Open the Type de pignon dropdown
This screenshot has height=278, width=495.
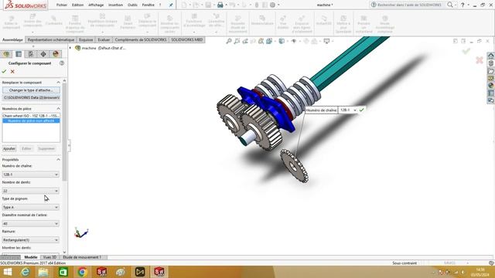coord(31,207)
